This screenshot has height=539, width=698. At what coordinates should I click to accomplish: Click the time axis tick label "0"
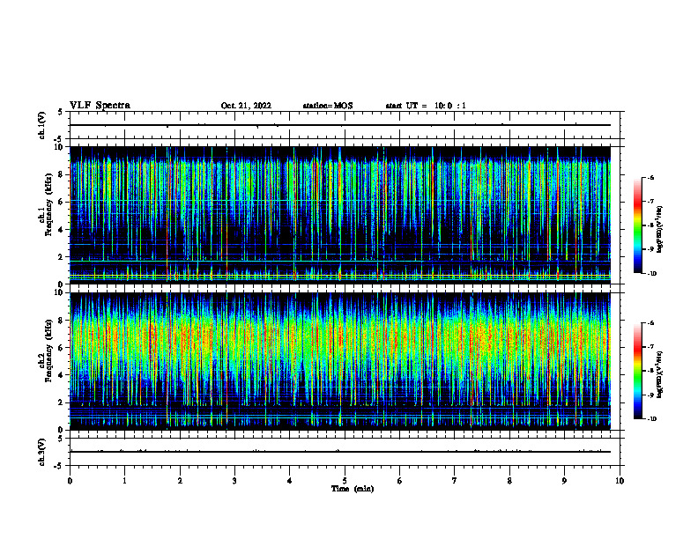70,481
